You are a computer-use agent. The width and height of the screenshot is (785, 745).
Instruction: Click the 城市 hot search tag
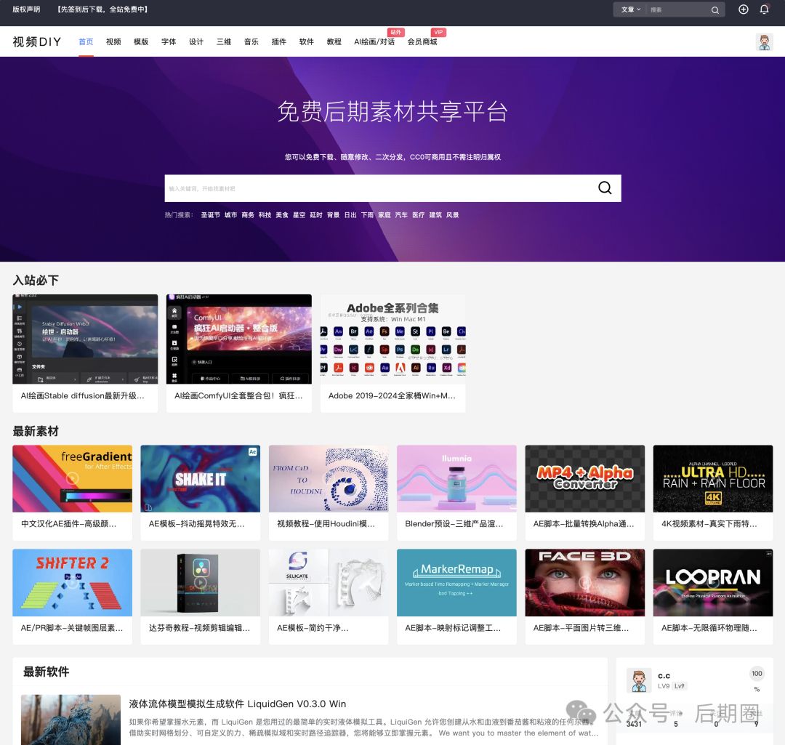pos(230,215)
